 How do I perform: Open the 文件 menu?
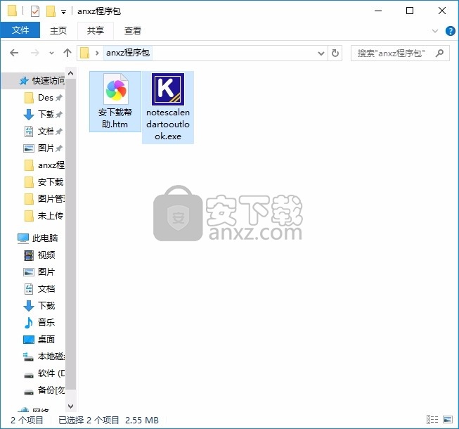[20, 30]
